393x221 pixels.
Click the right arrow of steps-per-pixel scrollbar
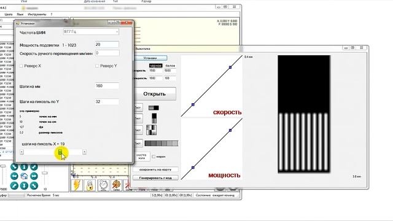85,152
